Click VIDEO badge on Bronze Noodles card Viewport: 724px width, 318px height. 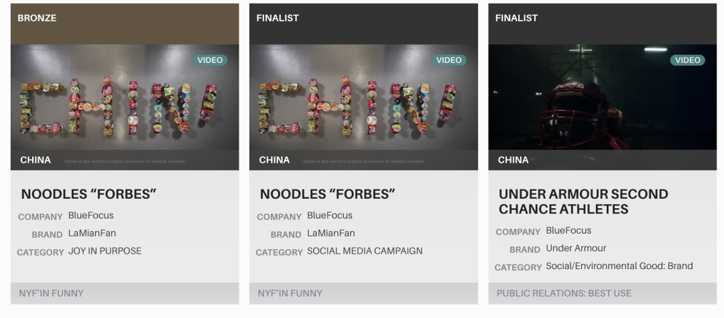(x=210, y=60)
